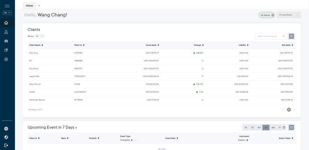This screenshot has height=150, width=309.
Task: Open client Elon Musk
Action: point(34,68)
